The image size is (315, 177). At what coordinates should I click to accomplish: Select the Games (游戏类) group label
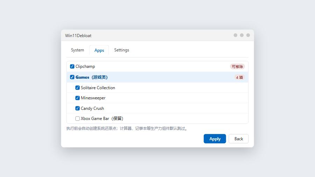pyautogui.click(x=91, y=77)
